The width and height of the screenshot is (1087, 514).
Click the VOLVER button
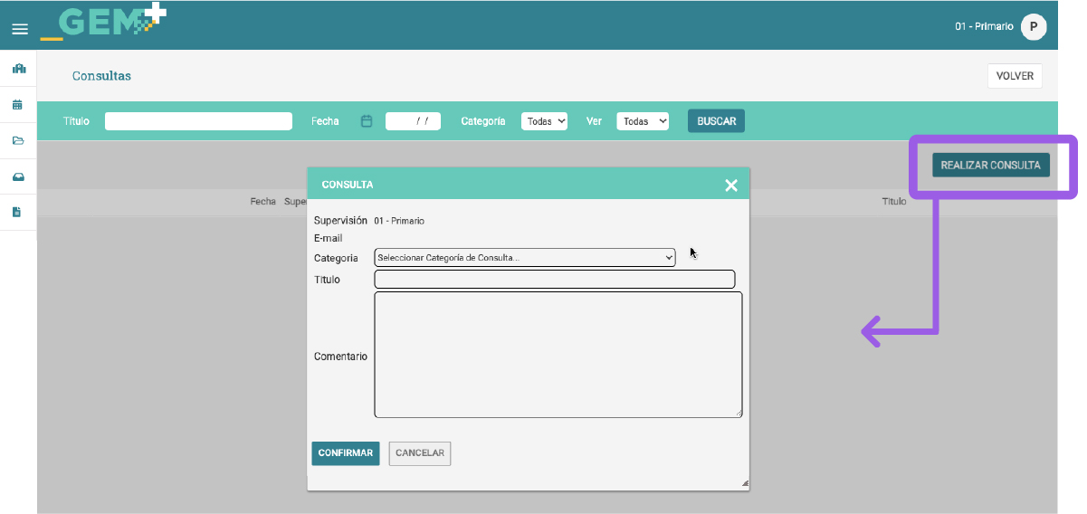(1015, 76)
